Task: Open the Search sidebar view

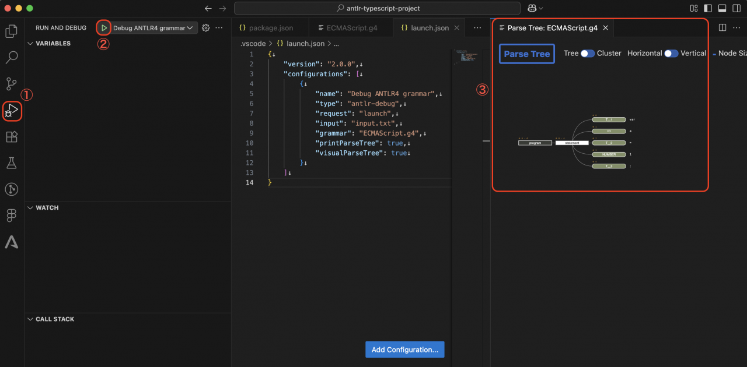Action: click(12, 57)
